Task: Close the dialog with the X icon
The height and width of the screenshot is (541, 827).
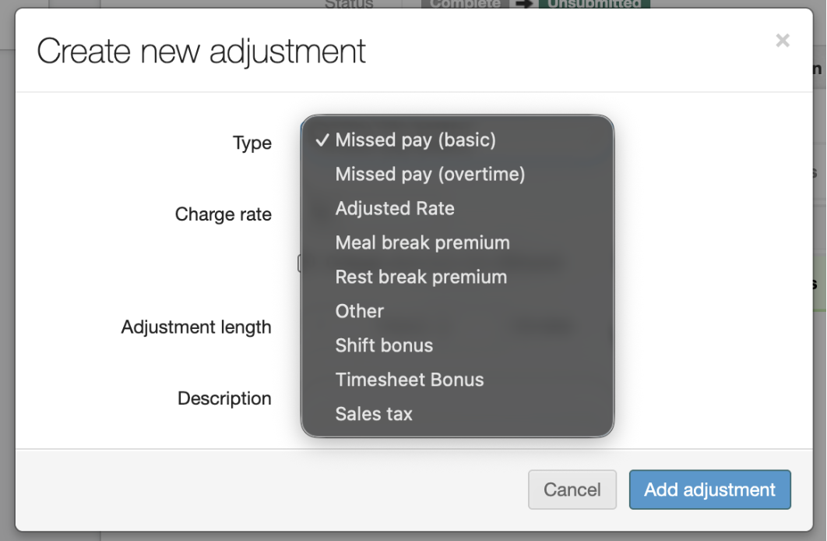Action: point(783,41)
